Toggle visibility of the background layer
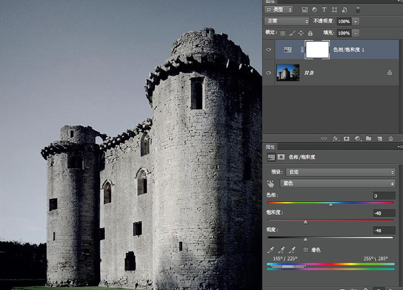The width and height of the screenshot is (403, 290). pyautogui.click(x=268, y=73)
